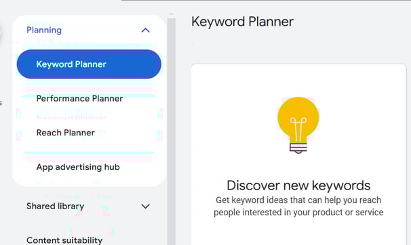411x245 pixels.
Task: Open Content suitability item
Action: (x=64, y=240)
